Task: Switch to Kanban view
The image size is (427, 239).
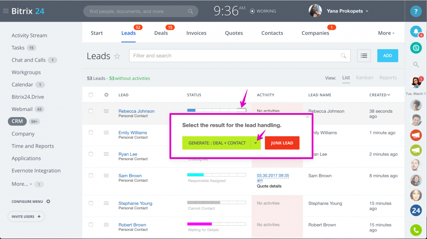Action: 364,78
